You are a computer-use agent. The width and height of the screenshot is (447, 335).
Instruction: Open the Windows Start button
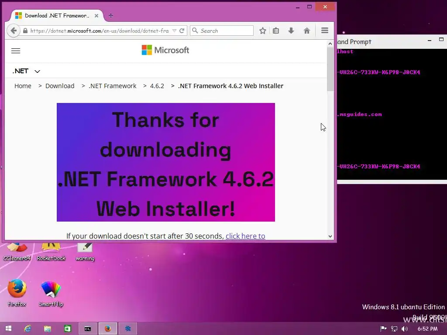9,328
